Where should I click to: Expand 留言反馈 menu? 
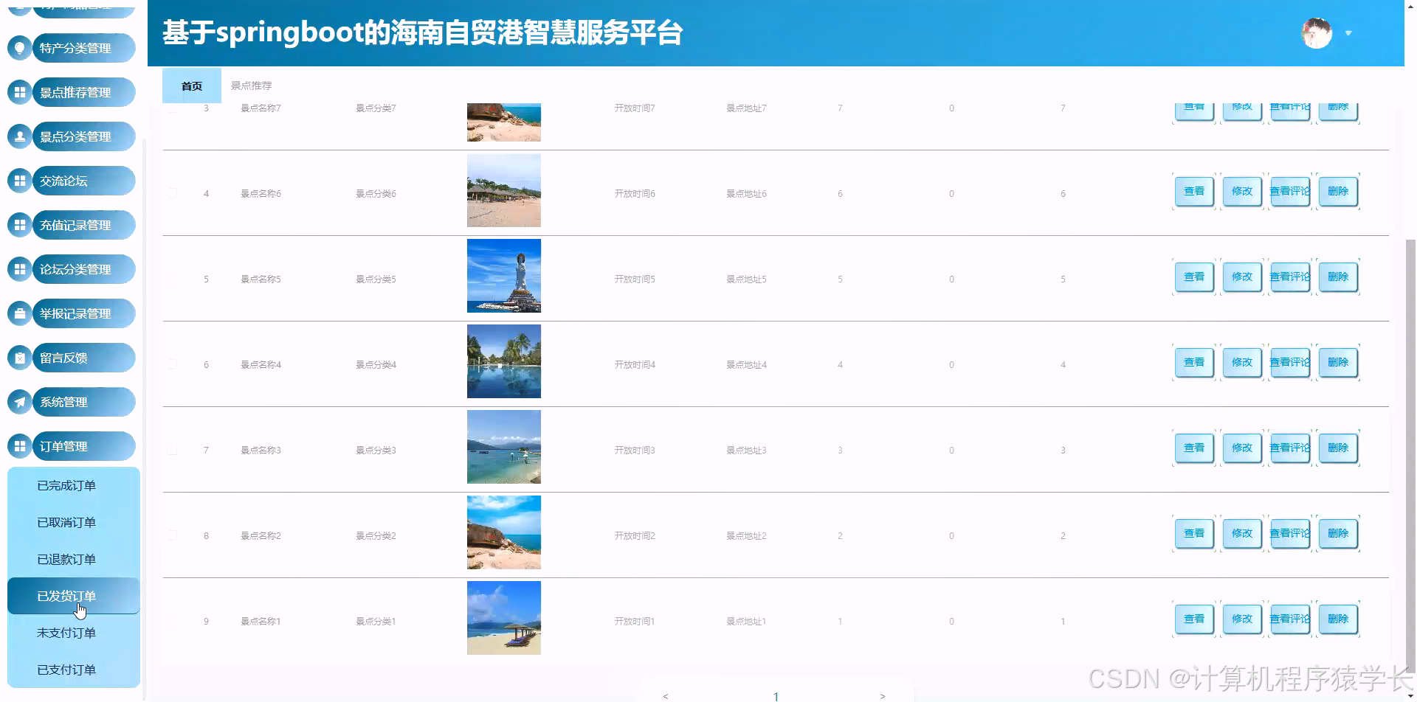(83, 358)
